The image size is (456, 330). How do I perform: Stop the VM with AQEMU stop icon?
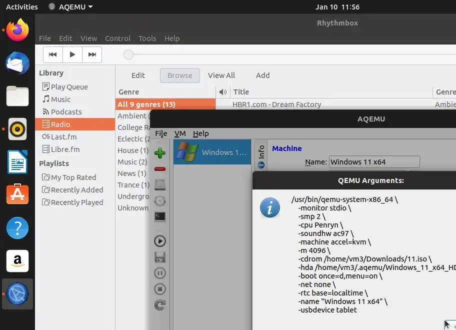(159, 289)
